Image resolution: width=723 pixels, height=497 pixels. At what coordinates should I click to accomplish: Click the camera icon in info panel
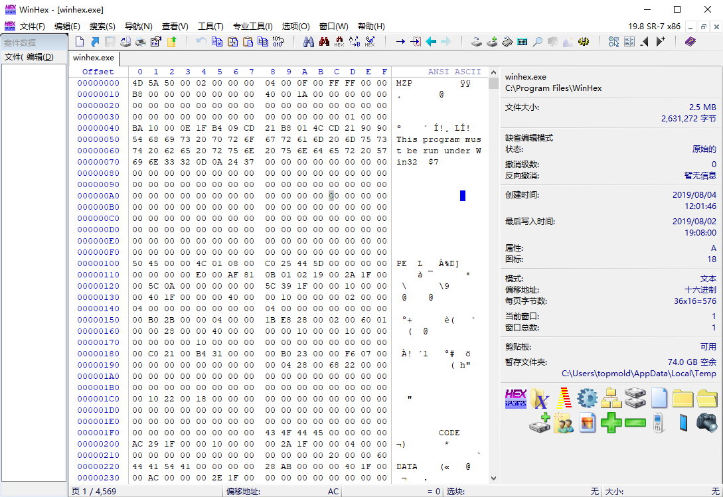(x=706, y=422)
